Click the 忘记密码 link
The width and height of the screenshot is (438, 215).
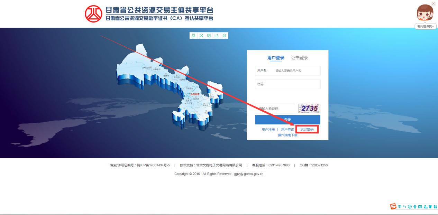pyautogui.click(x=307, y=130)
